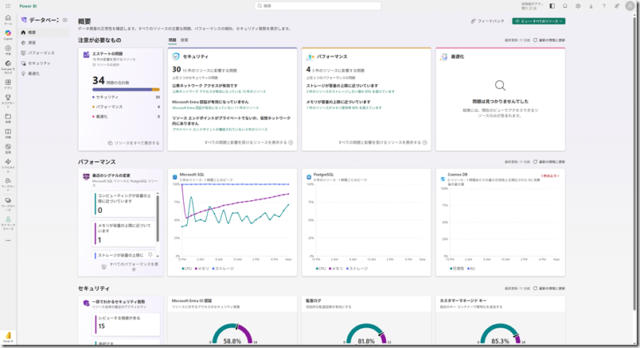The image size is (640, 348).
Task: Switch to the 問題 tab
Action: [x=172, y=40]
